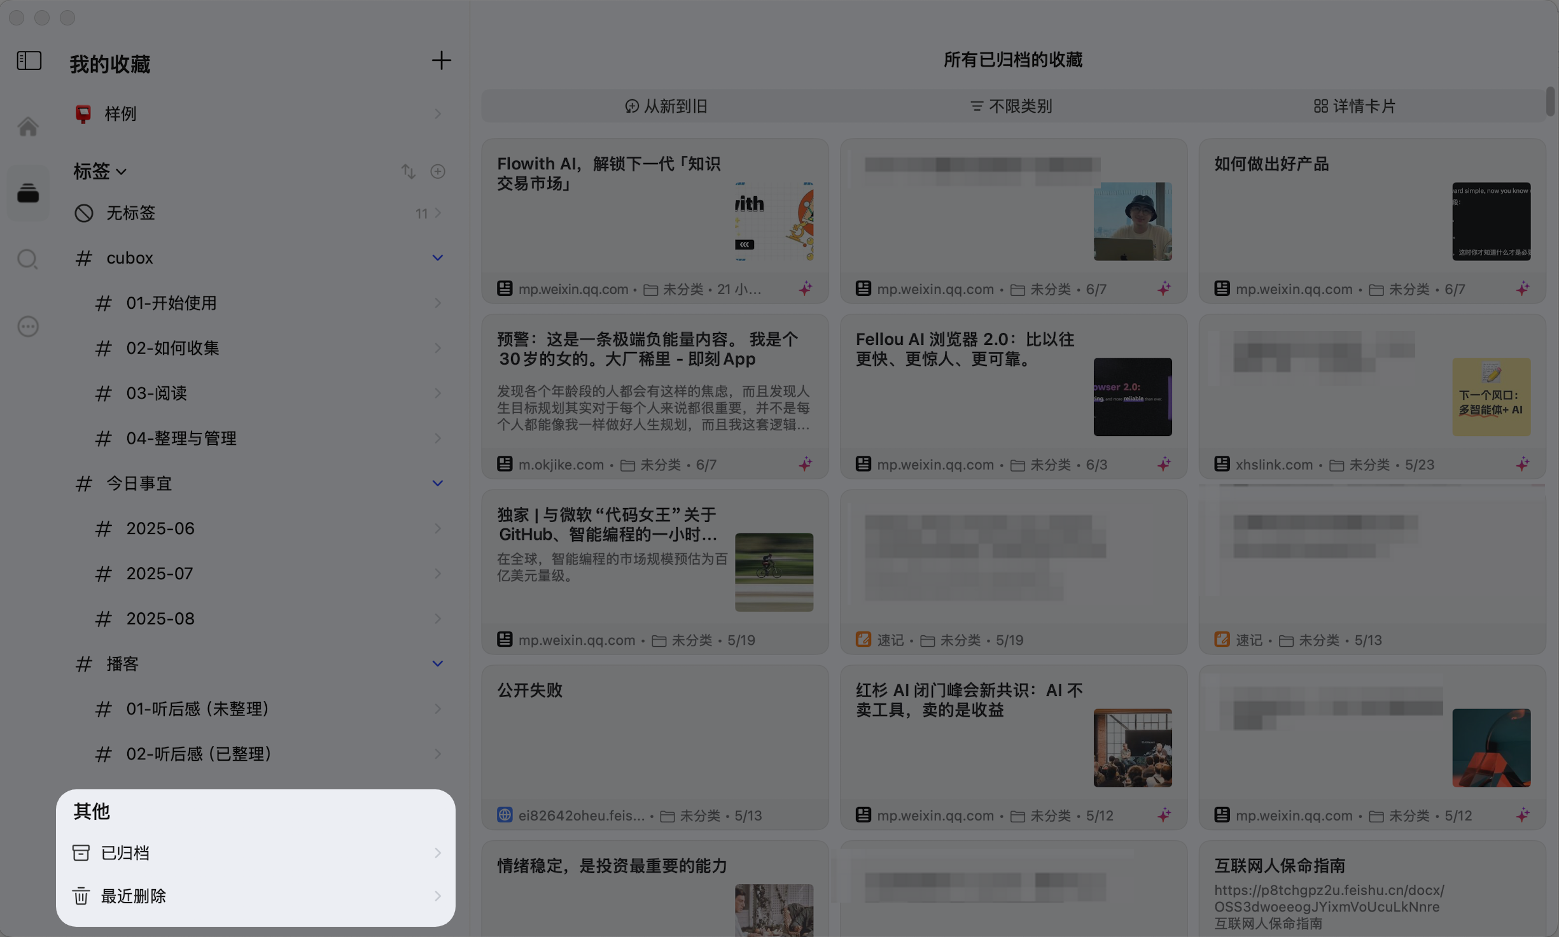Open the more options ellipsis icon
This screenshot has width=1559, height=937.
(x=28, y=327)
